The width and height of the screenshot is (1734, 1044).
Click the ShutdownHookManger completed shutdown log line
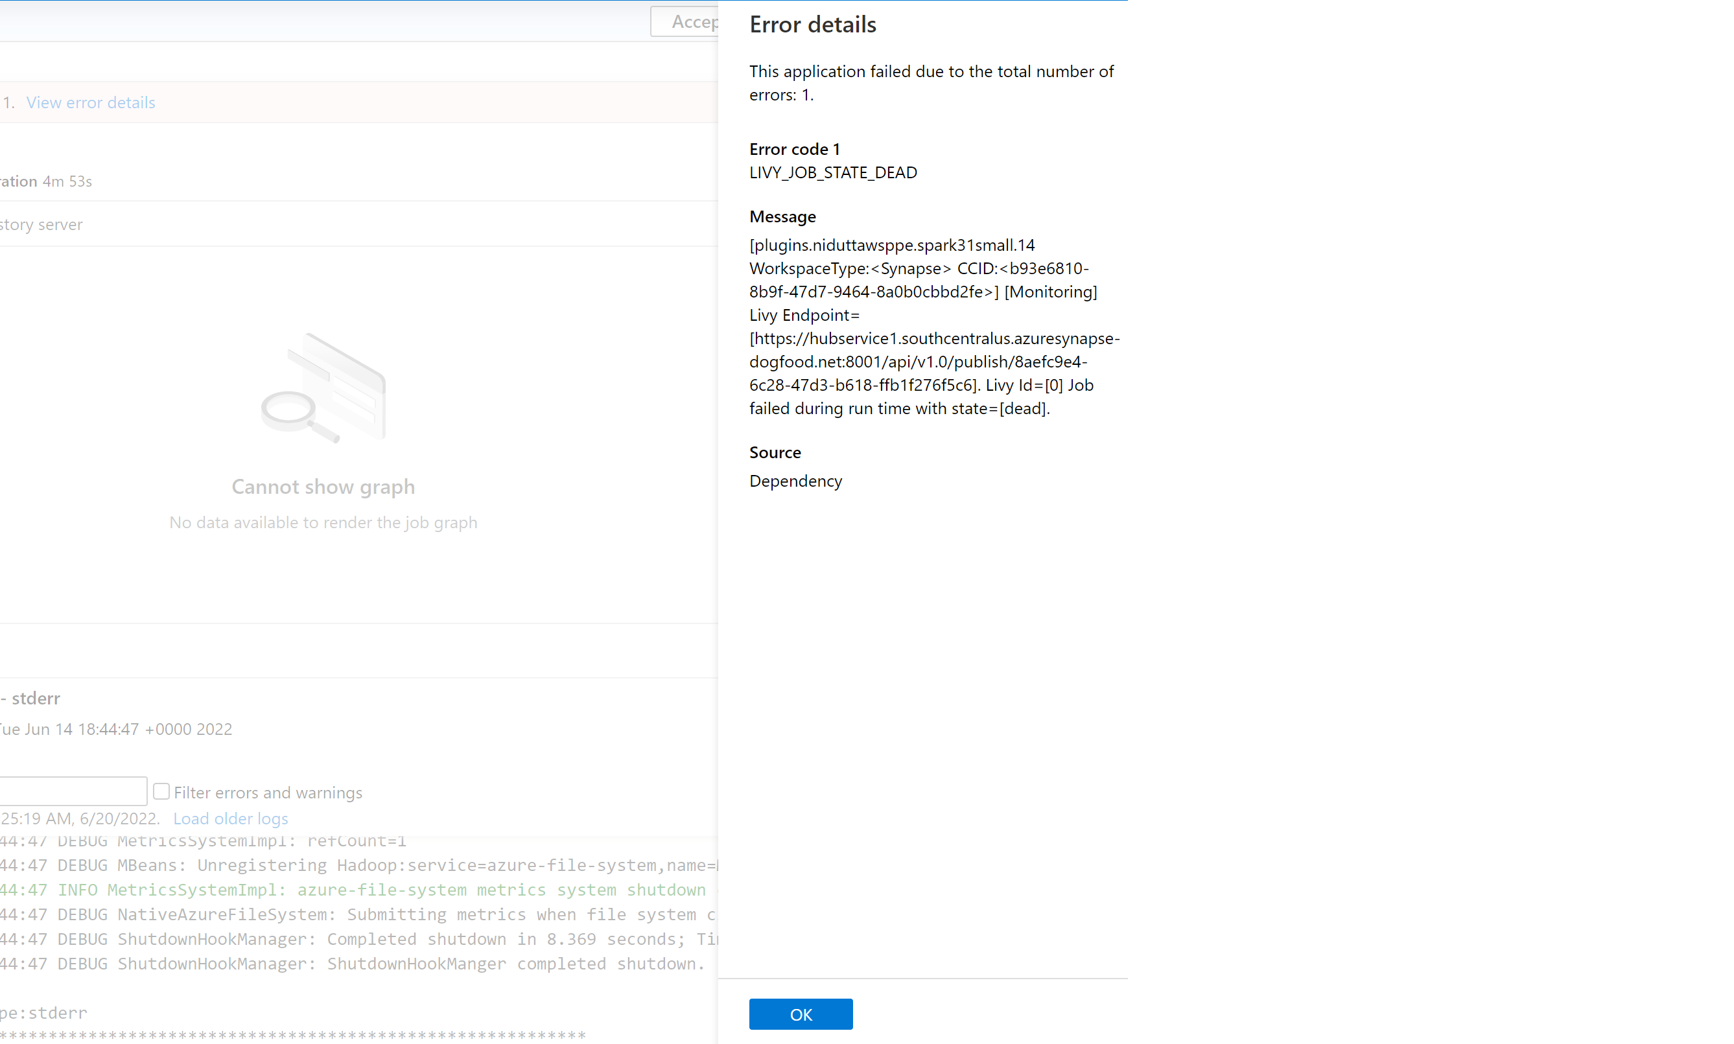click(352, 964)
